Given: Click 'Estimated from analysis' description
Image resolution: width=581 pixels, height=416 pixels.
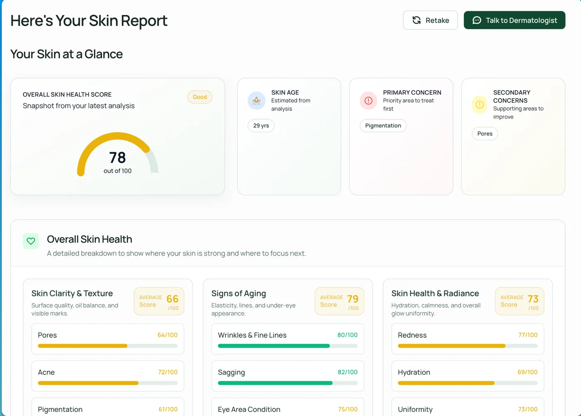Looking at the screenshot, I should pos(291,104).
